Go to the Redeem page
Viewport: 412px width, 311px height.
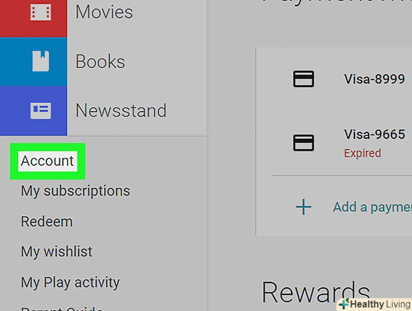[x=47, y=222]
